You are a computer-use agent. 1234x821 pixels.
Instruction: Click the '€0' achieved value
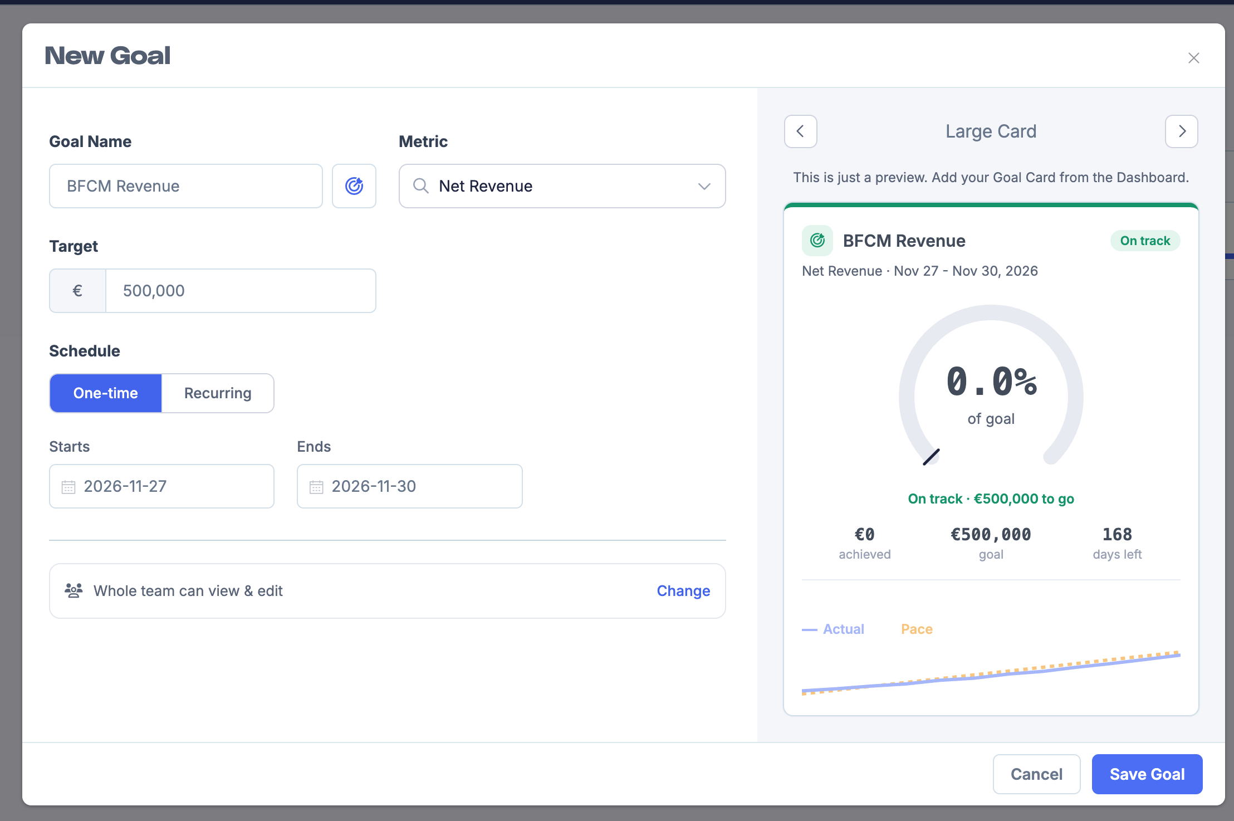click(x=865, y=535)
